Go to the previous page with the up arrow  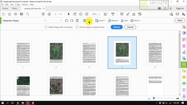click(43, 14)
